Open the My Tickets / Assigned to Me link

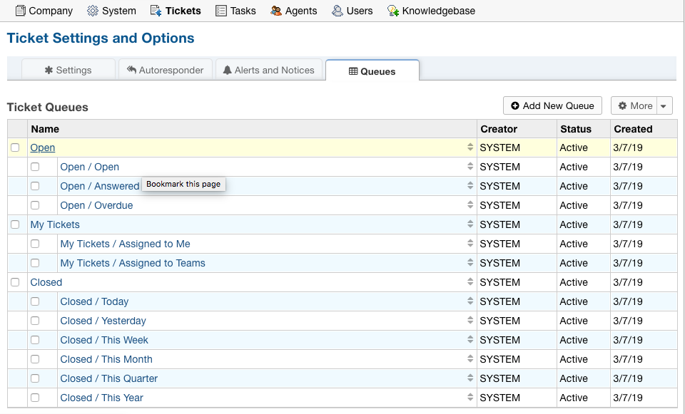pos(125,244)
